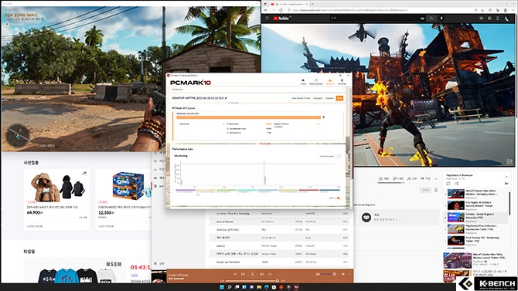Collapse the PlayStation Showcase playlist panel
The width and height of the screenshot is (518, 291).
(506, 178)
